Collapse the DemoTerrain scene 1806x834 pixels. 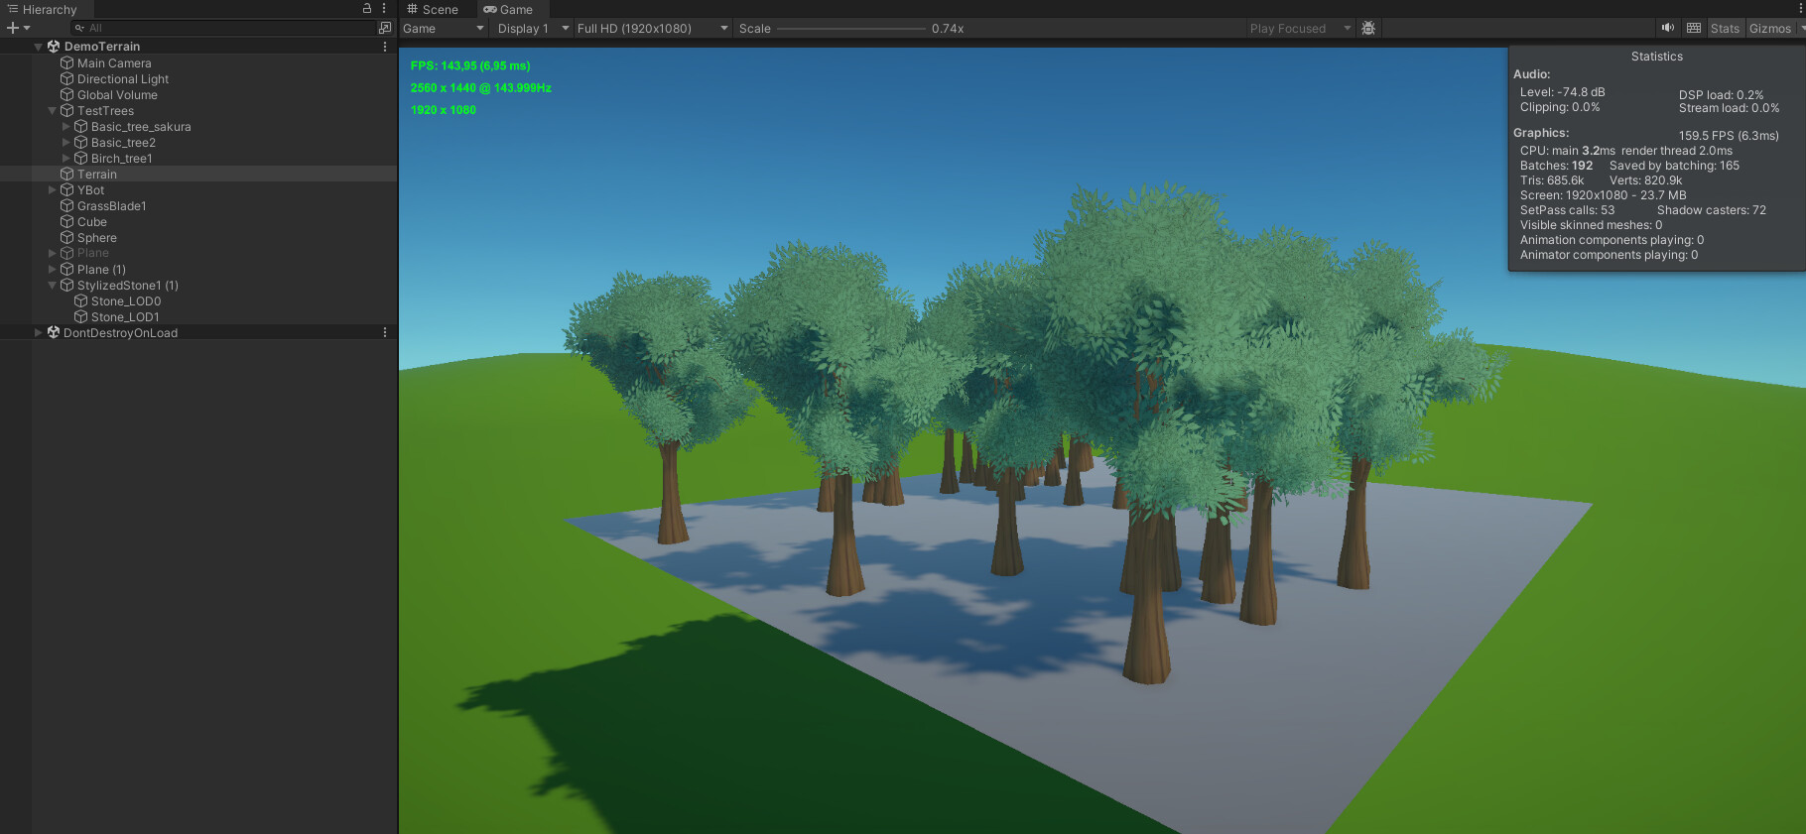pos(39,47)
